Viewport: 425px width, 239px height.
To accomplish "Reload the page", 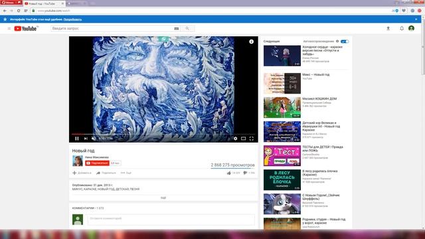I will click(19, 11).
